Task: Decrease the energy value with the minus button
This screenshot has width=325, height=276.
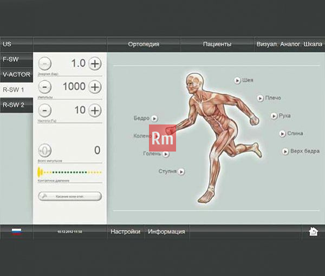Action: (44, 63)
